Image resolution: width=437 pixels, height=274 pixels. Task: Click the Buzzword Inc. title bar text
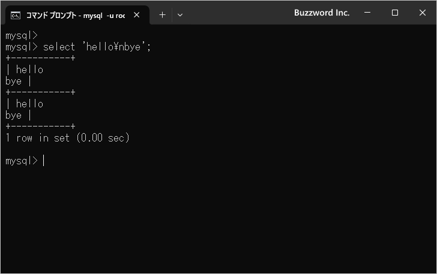pyautogui.click(x=322, y=13)
